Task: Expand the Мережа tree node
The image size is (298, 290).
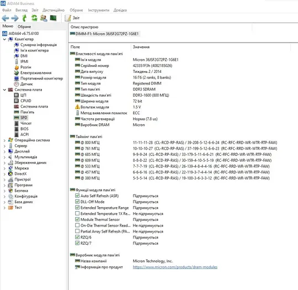Action: tap(4, 168)
